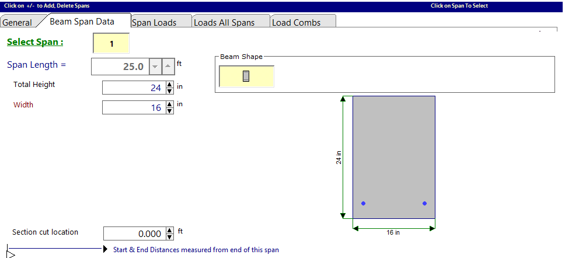Decrease Total Height with down spinner
Screen dimensions: 565x258
[x=170, y=90]
